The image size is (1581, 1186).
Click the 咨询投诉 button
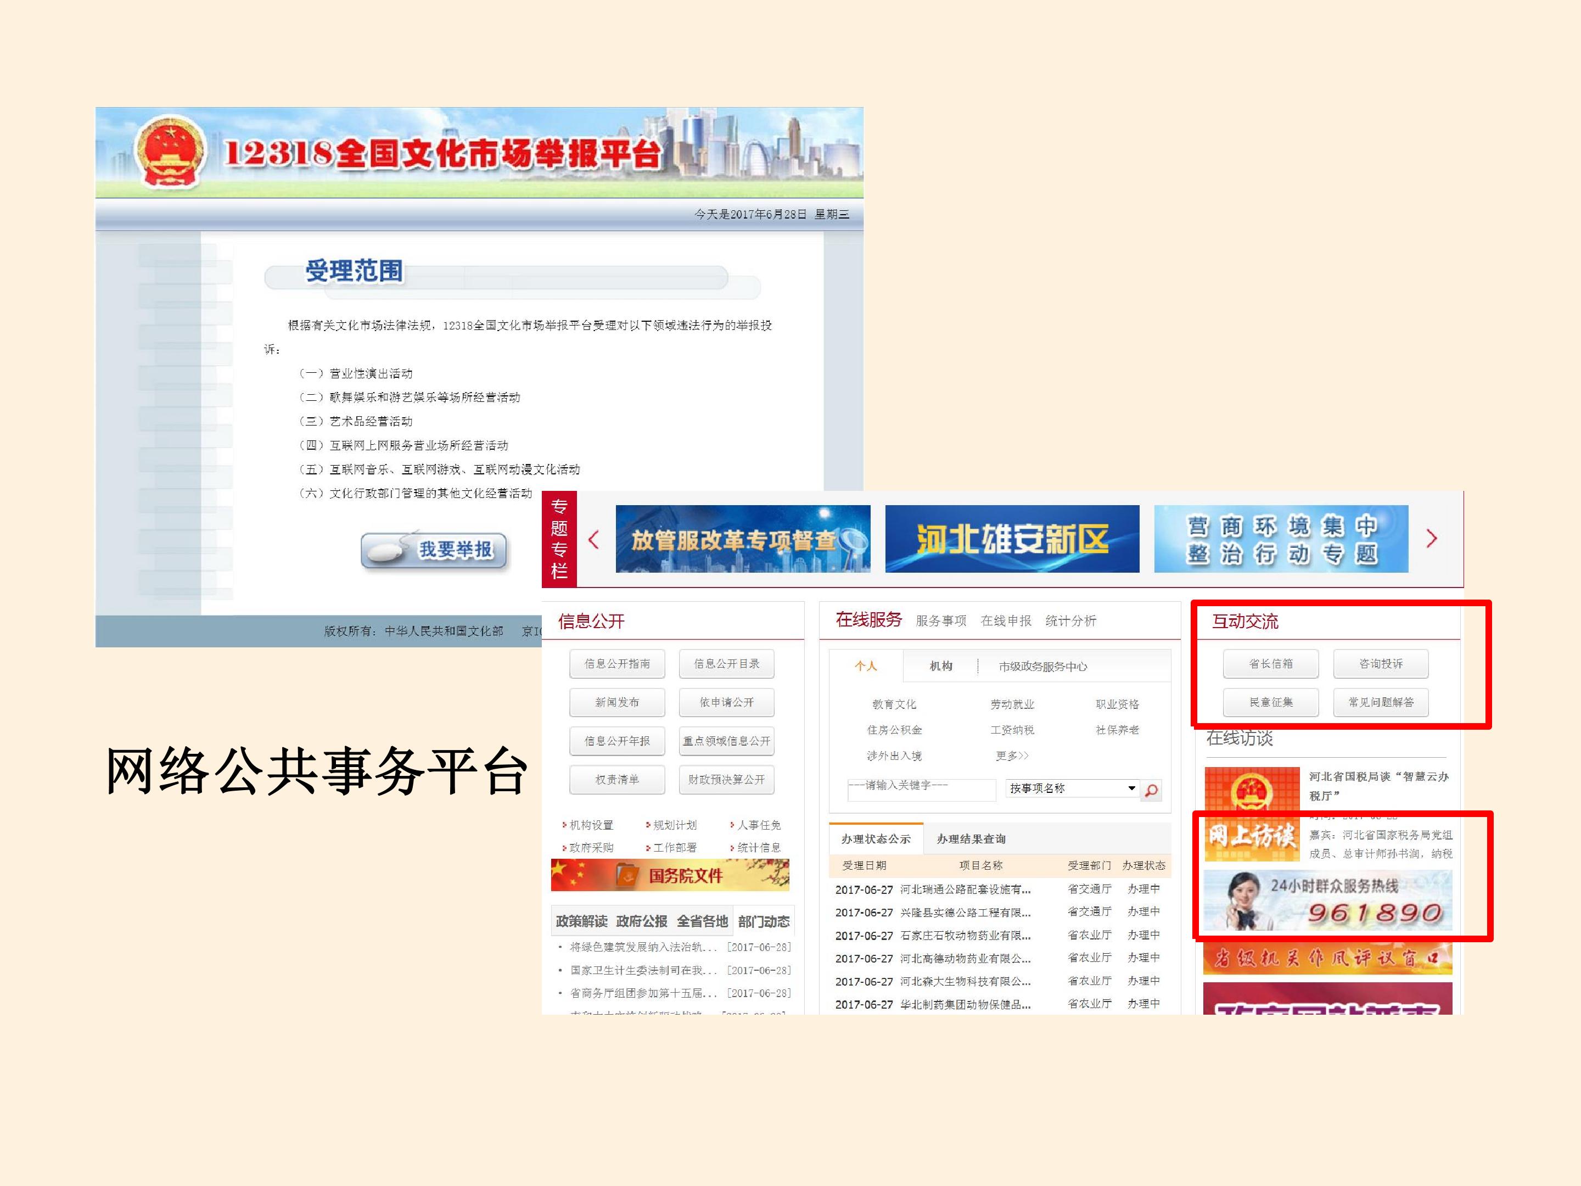[x=1380, y=663]
